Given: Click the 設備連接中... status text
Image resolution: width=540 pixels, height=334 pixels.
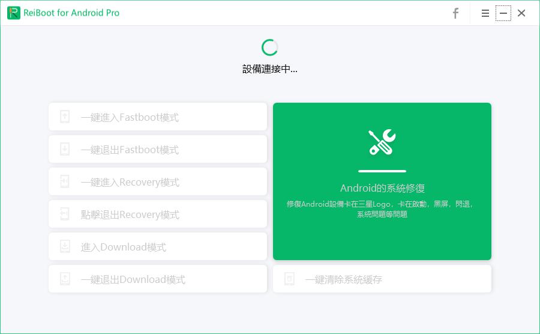Looking at the screenshot, I should 269,69.
